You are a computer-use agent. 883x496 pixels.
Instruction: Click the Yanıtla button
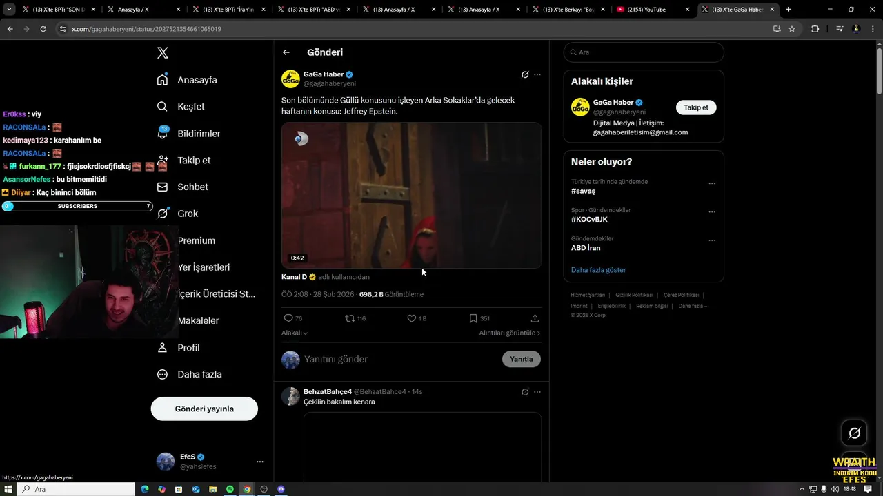[x=522, y=359]
